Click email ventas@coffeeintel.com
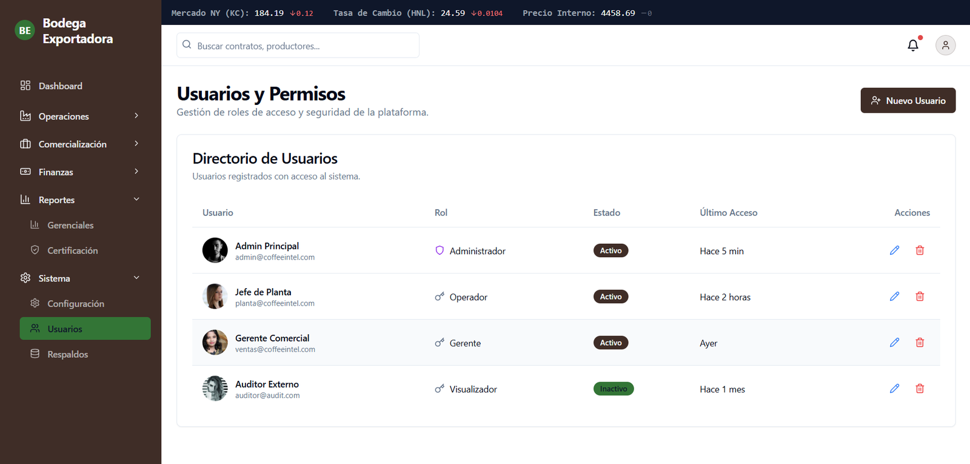Viewport: 970px width, 464px height. point(275,349)
